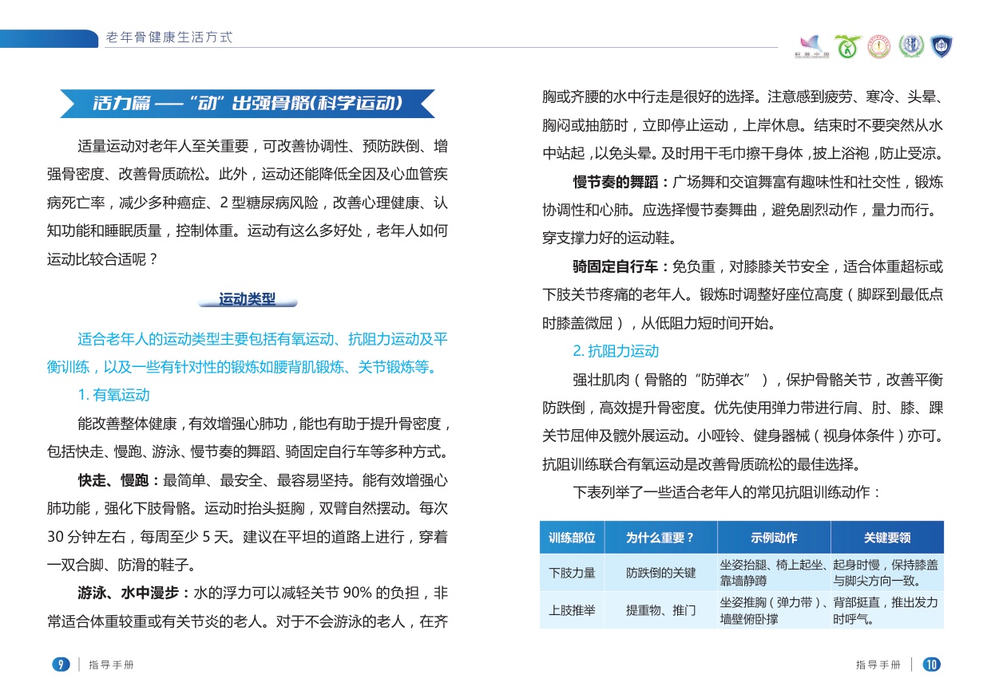Click the table header 示例动作

(x=774, y=538)
